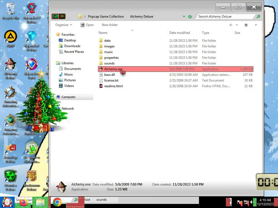Create a New folder

tap(110, 25)
